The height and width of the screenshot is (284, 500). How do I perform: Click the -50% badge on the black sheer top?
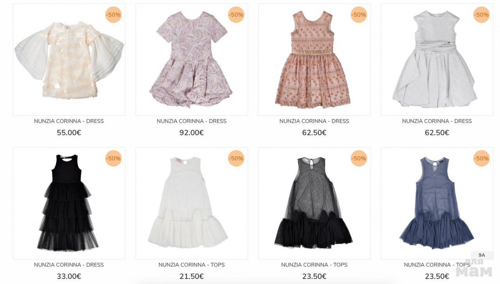[x=359, y=159]
